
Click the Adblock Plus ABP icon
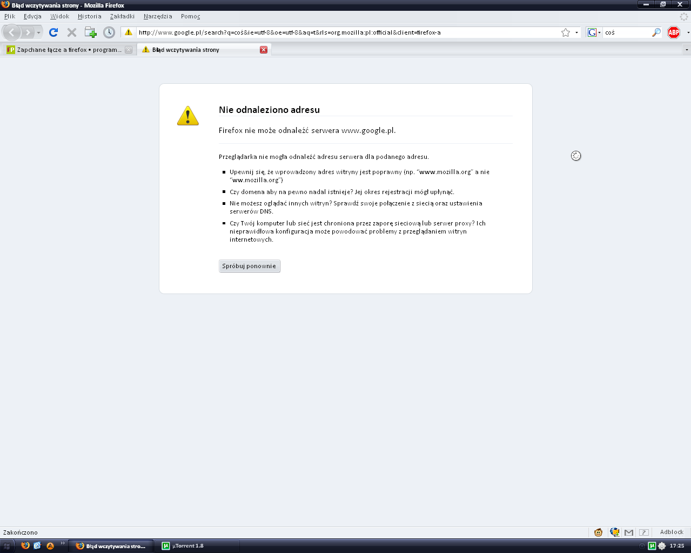point(674,32)
